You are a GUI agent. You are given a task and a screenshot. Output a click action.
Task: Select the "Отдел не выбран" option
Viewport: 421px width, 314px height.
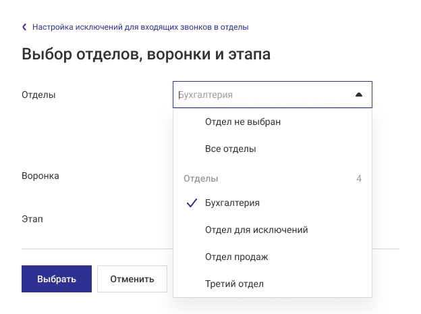(x=242, y=122)
